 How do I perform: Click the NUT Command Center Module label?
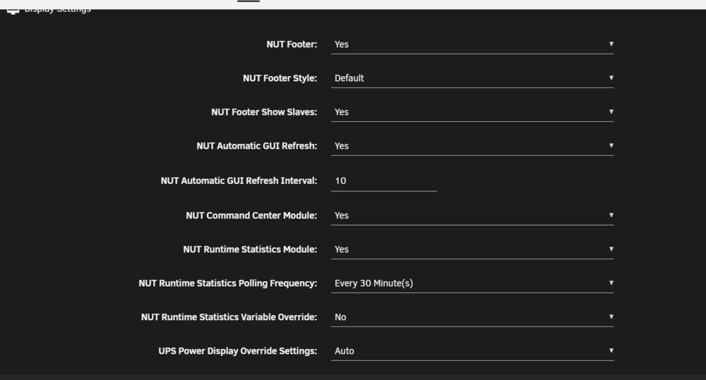pyautogui.click(x=252, y=216)
